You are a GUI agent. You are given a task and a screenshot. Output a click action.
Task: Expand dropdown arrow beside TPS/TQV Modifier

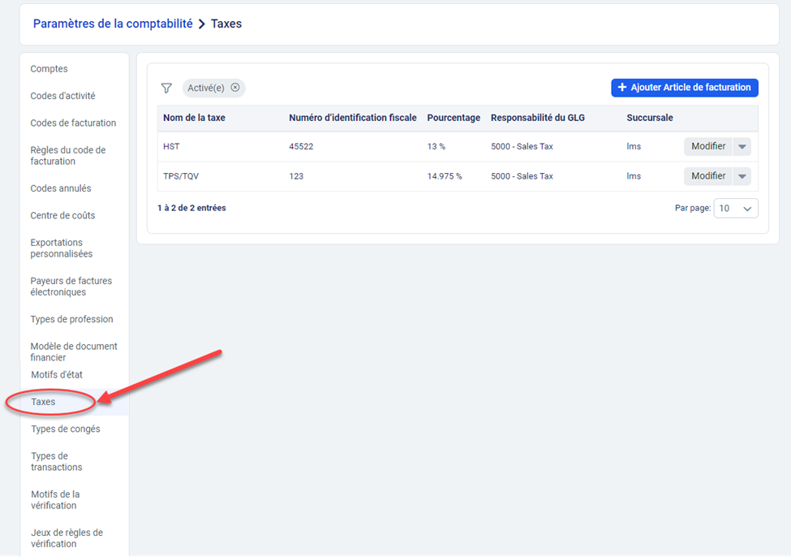(742, 176)
